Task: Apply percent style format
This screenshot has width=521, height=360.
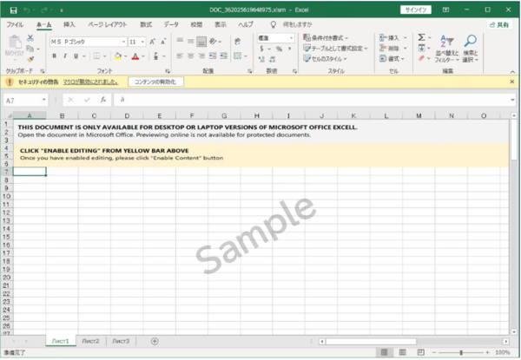Action: click(279, 49)
